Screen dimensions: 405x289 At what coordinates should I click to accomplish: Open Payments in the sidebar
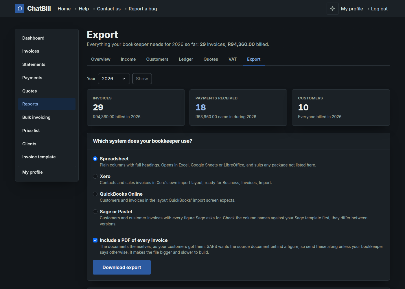(x=47, y=78)
